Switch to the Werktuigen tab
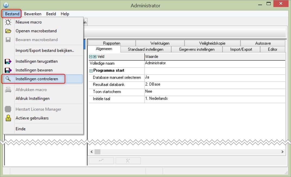The height and width of the screenshot is (177, 291). (x=160, y=43)
